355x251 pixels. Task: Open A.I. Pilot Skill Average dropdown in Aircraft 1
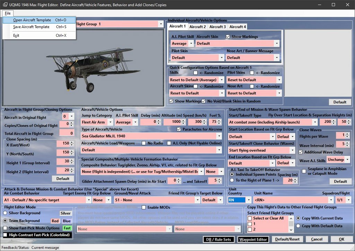[x=191, y=43]
